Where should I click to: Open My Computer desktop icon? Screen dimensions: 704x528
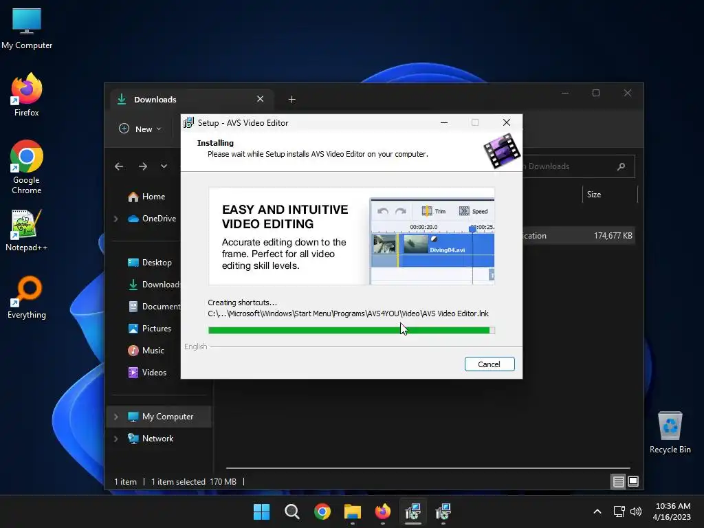coord(27,27)
